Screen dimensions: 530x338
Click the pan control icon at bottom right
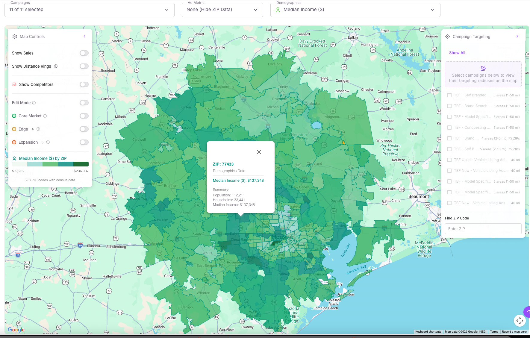point(520,320)
